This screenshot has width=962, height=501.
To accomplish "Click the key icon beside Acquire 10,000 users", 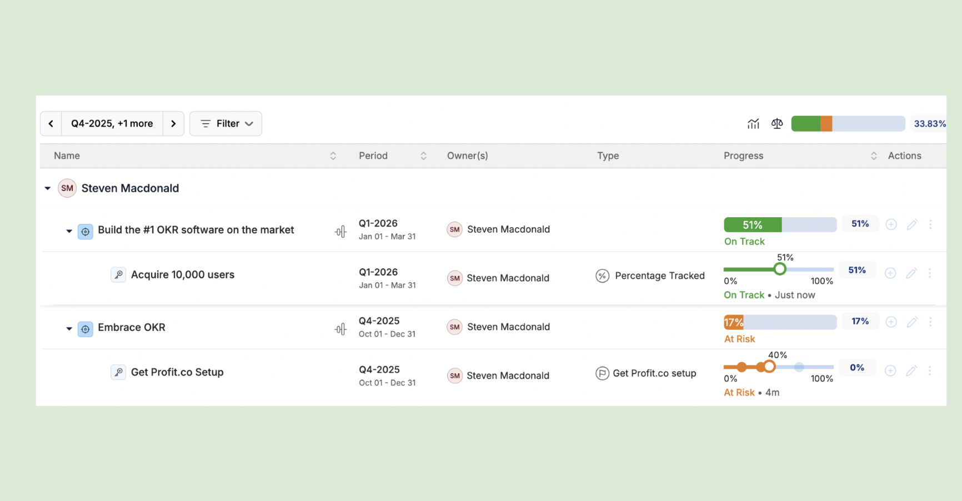I will click(118, 274).
